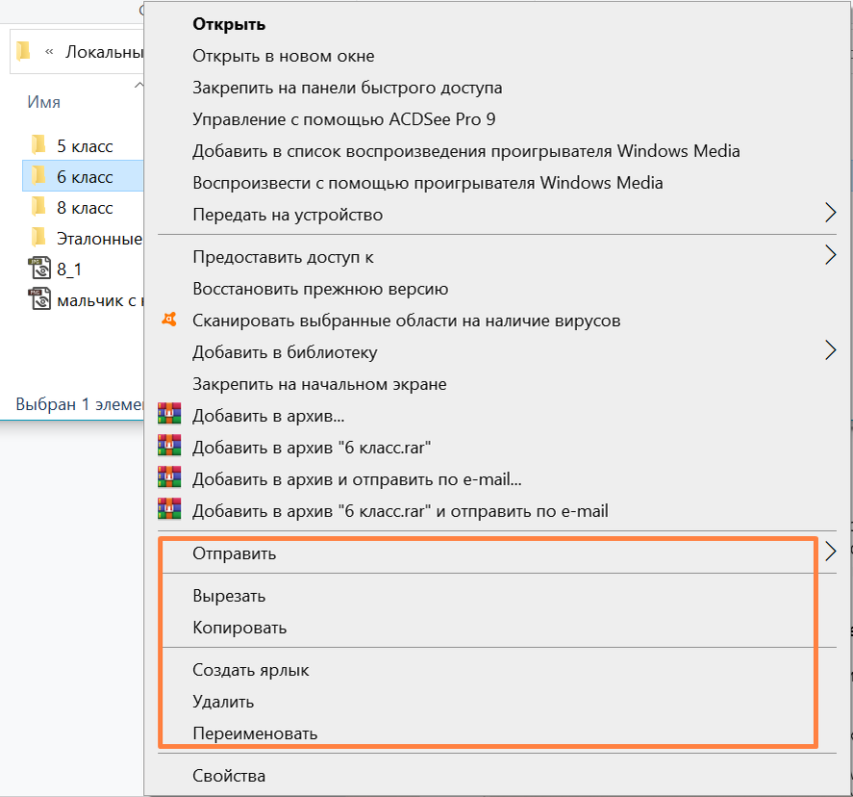Click the "8_1" image file icon
Viewport: 853px width, 797px height.
[39, 270]
